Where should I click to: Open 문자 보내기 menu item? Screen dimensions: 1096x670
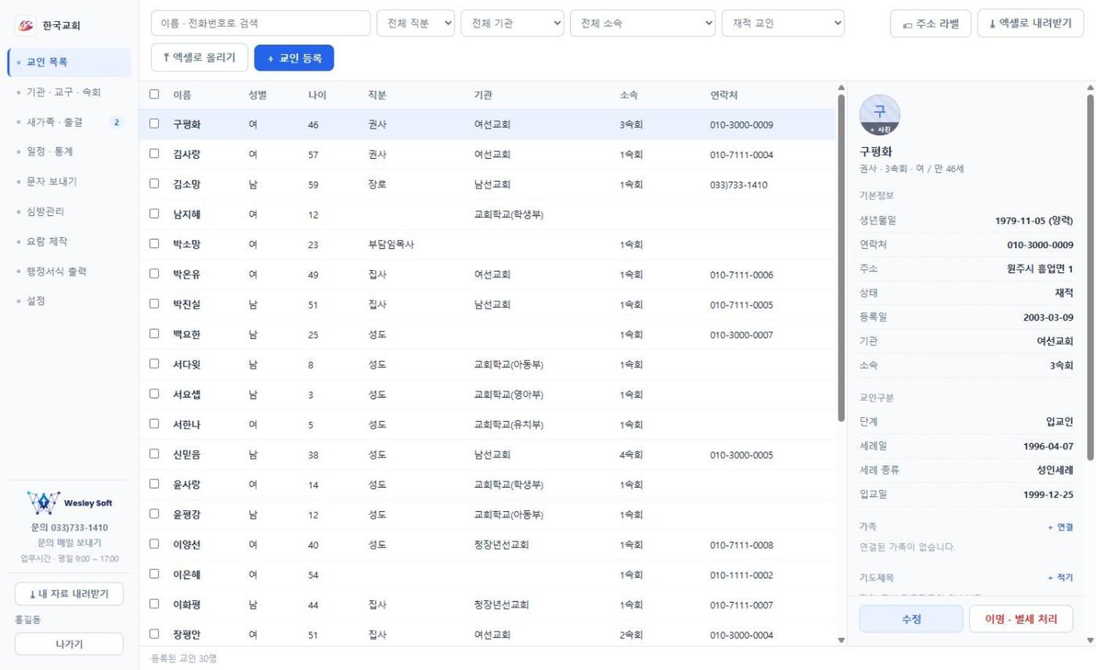click(x=69, y=182)
